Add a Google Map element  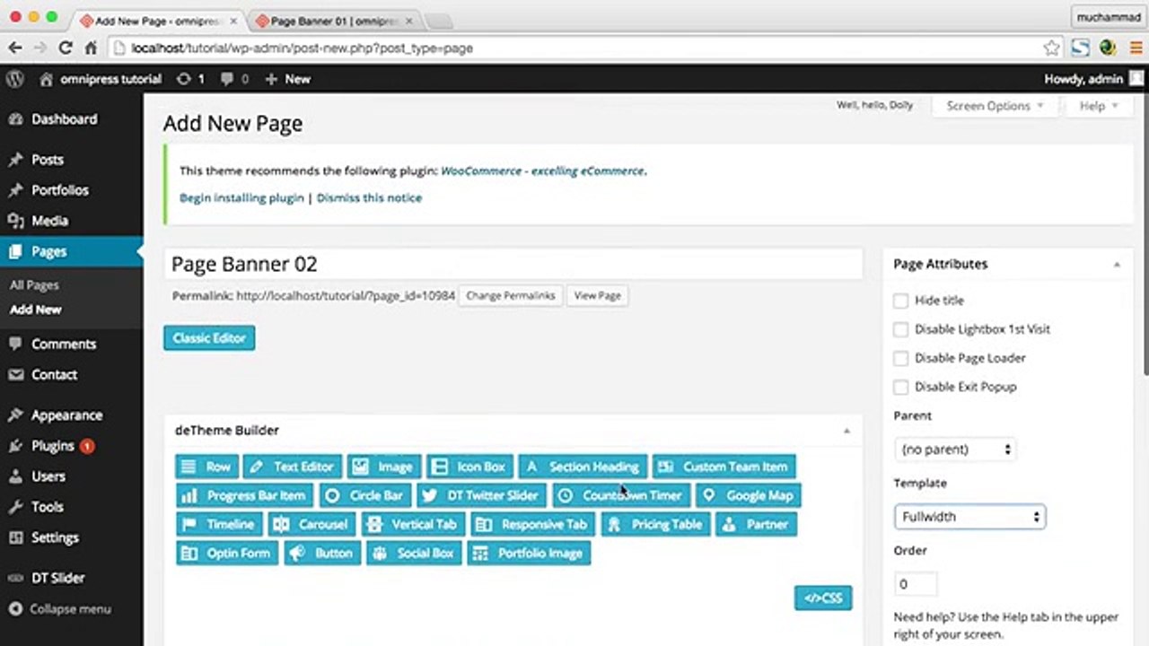(749, 495)
